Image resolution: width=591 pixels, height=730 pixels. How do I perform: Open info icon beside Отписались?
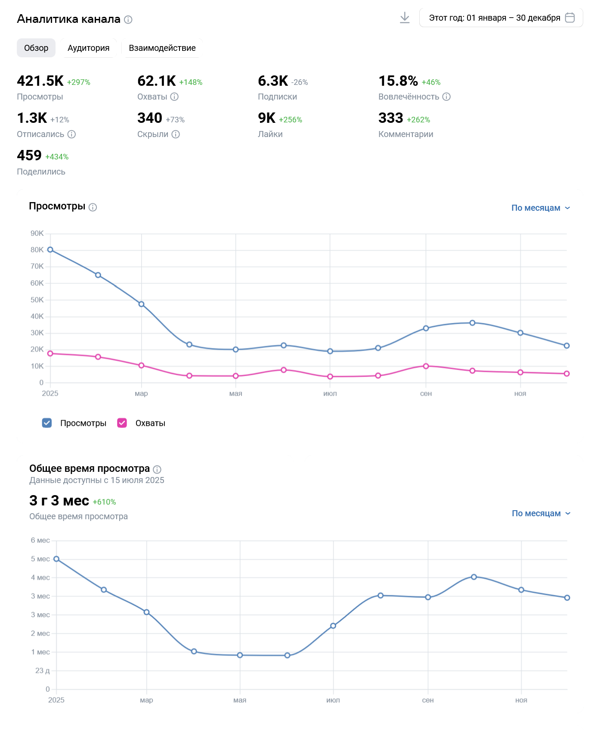tap(72, 134)
